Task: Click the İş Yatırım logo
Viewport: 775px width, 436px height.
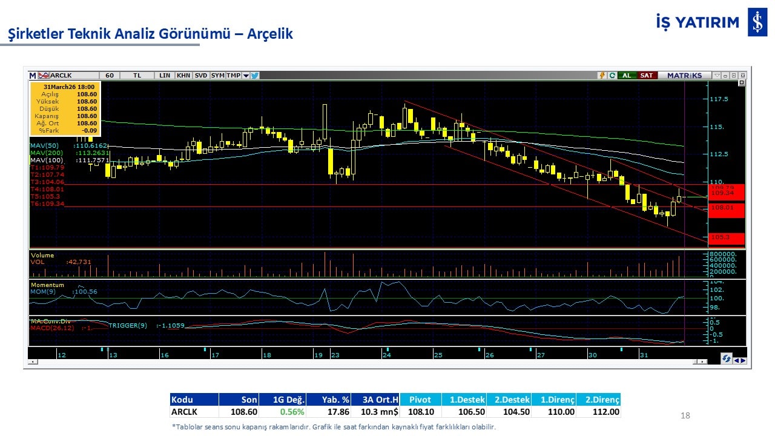Action: coord(757,23)
